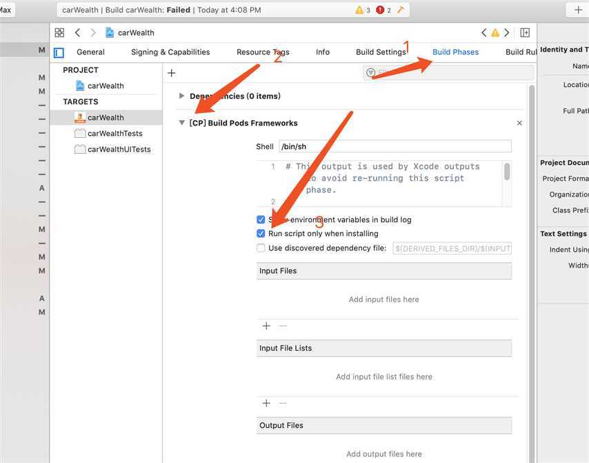Click into the build phases filter field
This screenshot has width=589, height=463.
click(x=448, y=72)
